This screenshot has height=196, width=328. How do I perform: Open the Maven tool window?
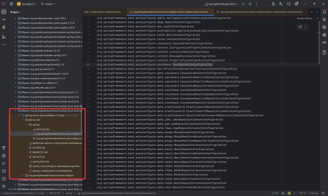coord(324,43)
